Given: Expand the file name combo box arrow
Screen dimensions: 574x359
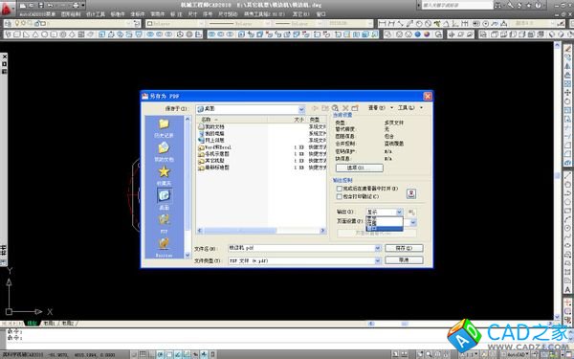Looking at the screenshot, I should 378,248.
